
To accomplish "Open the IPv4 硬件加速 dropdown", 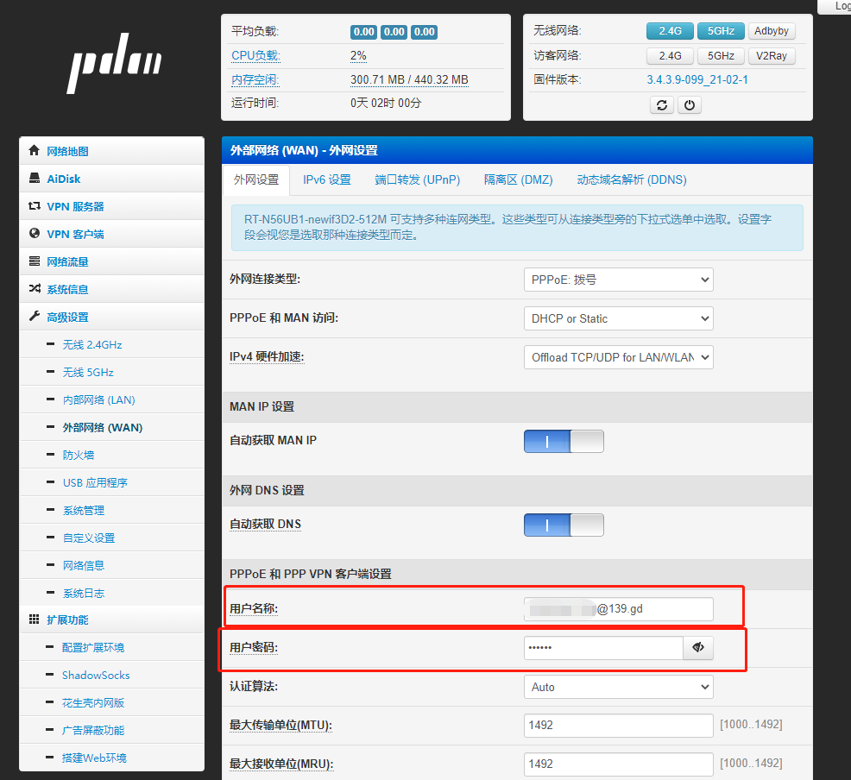I will (x=618, y=357).
